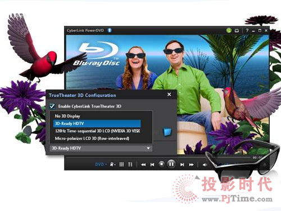Rewind the playback
This screenshot has width=281, height=211.
[x=143, y=165]
